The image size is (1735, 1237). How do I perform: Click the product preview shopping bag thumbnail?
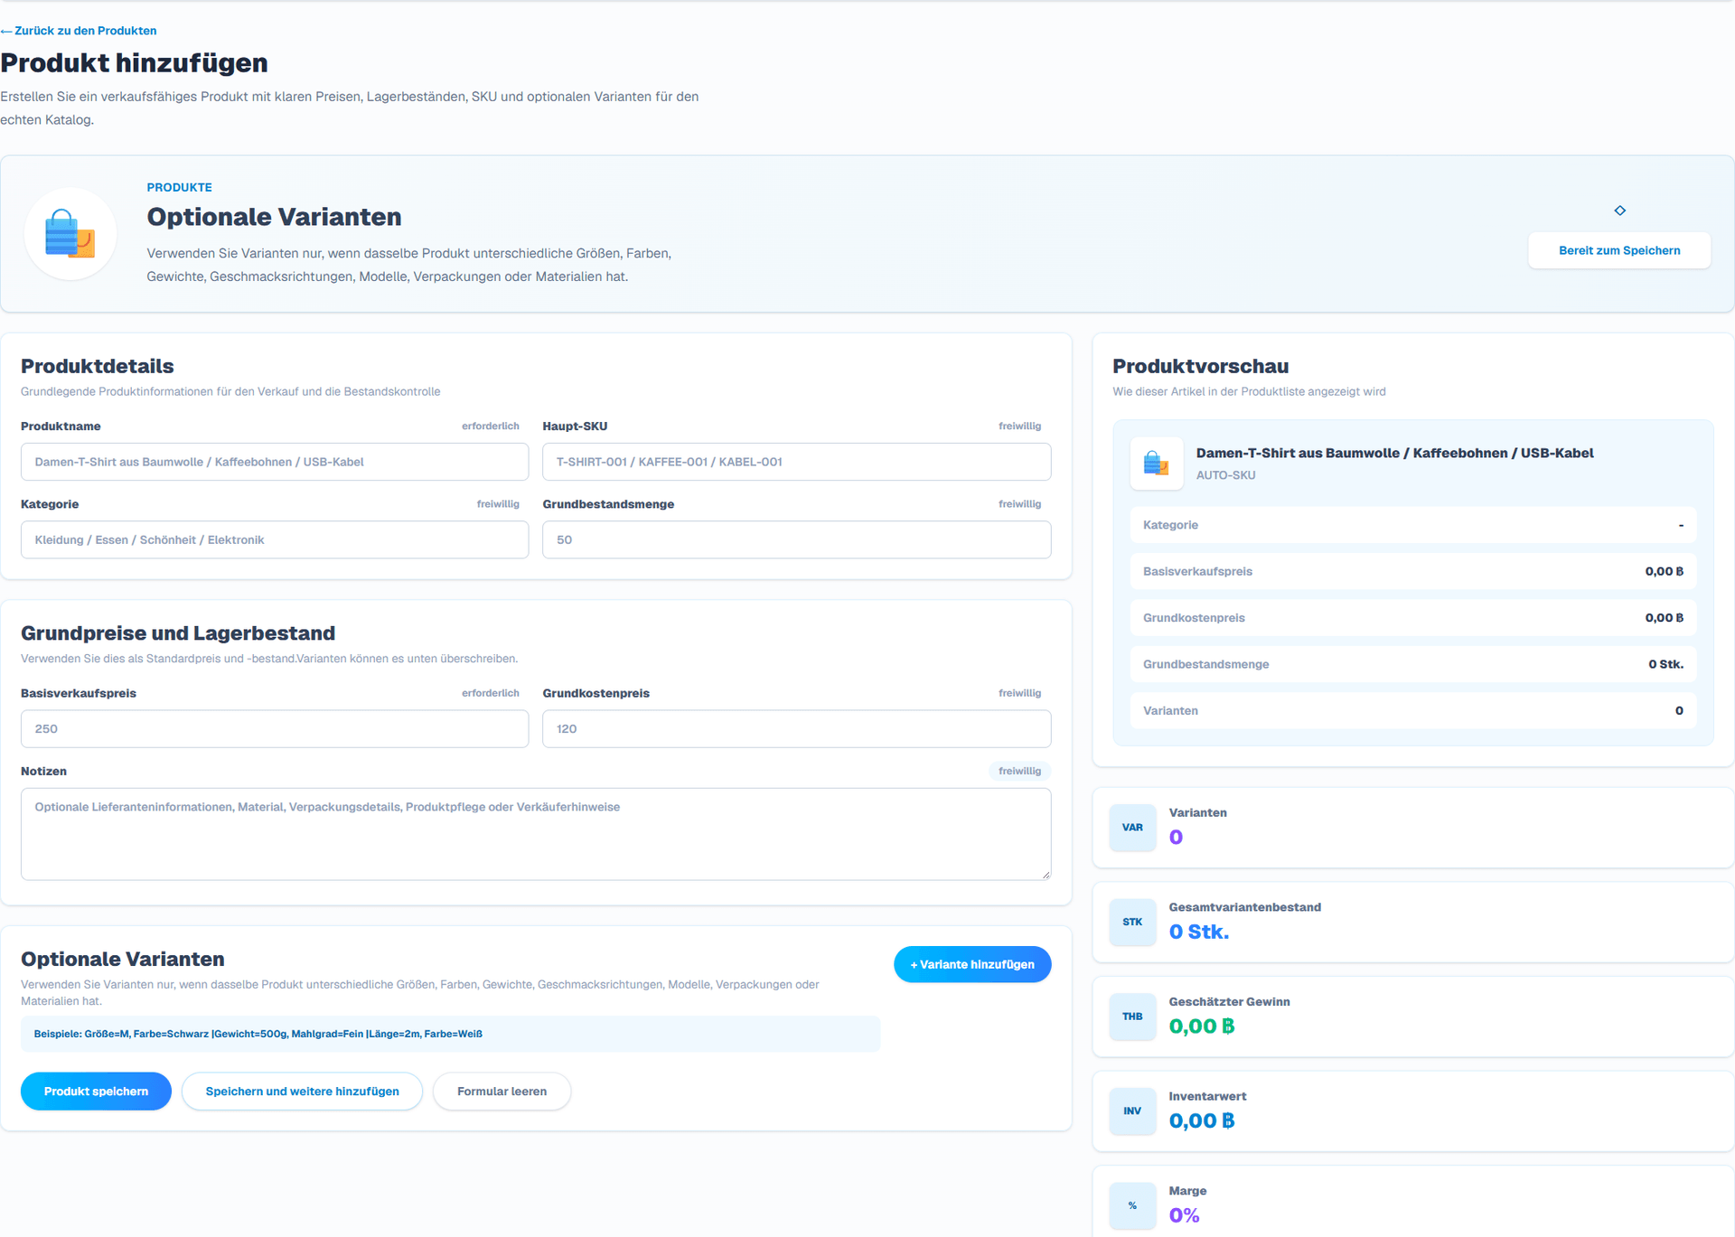pyautogui.click(x=1157, y=464)
